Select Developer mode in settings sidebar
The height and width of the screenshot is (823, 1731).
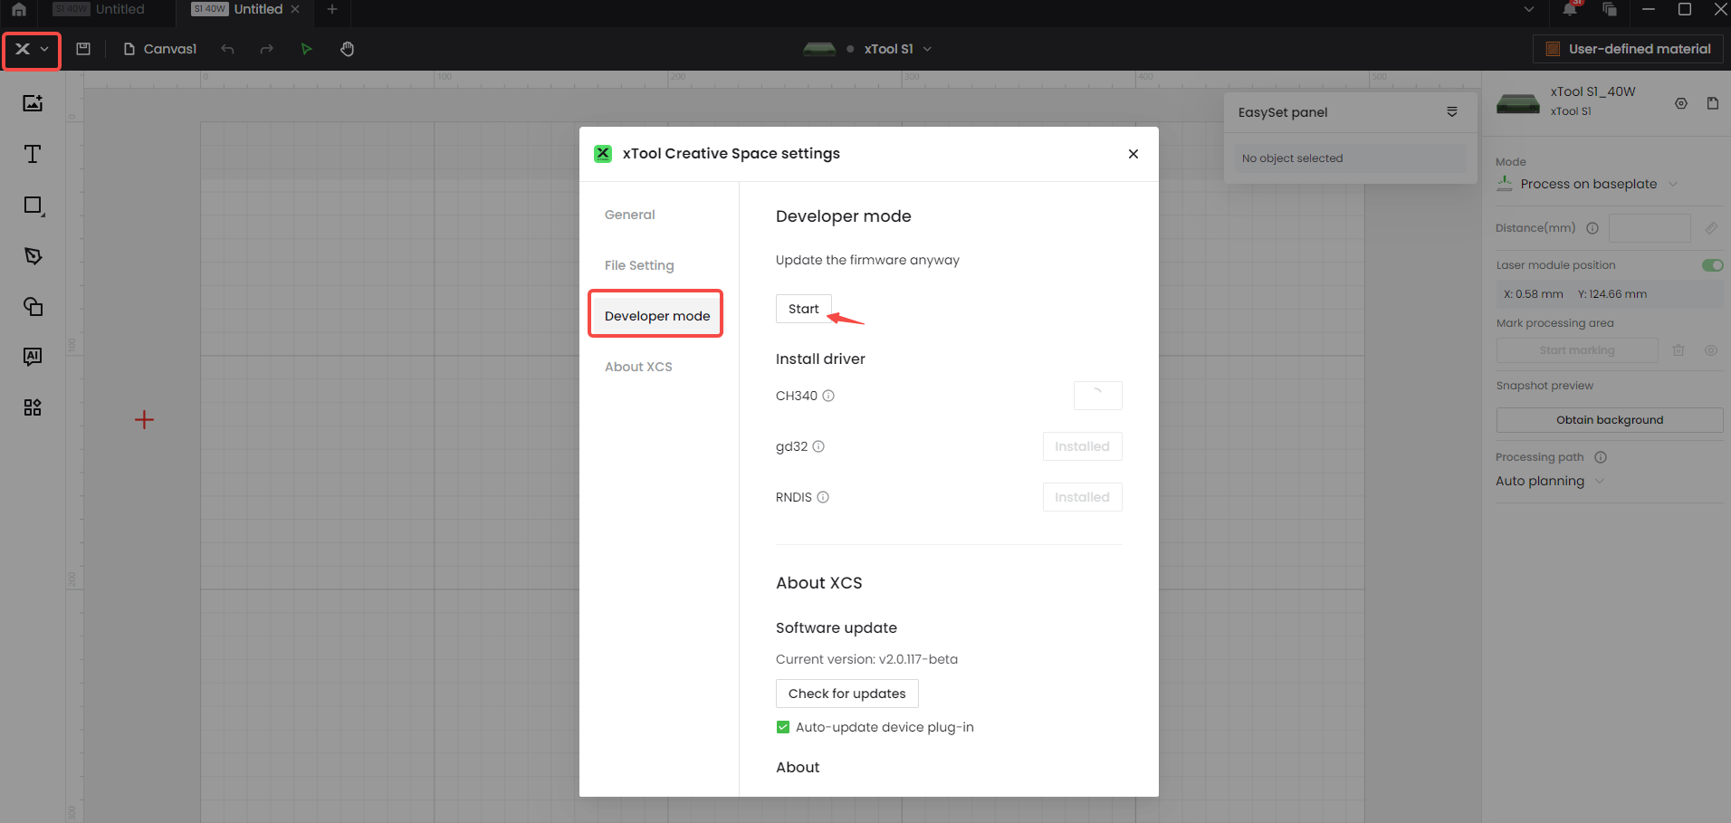pos(656,315)
